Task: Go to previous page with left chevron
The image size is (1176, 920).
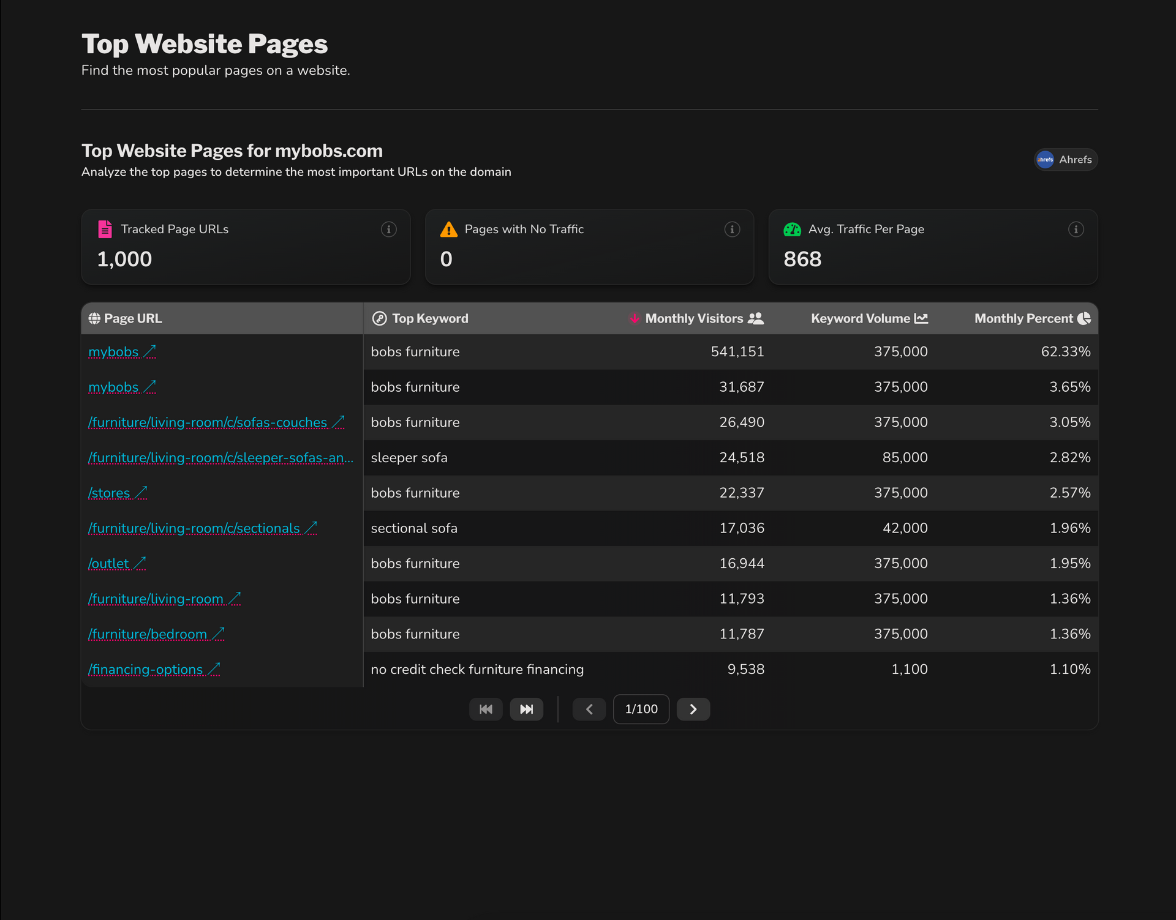Action: tap(589, 709)
